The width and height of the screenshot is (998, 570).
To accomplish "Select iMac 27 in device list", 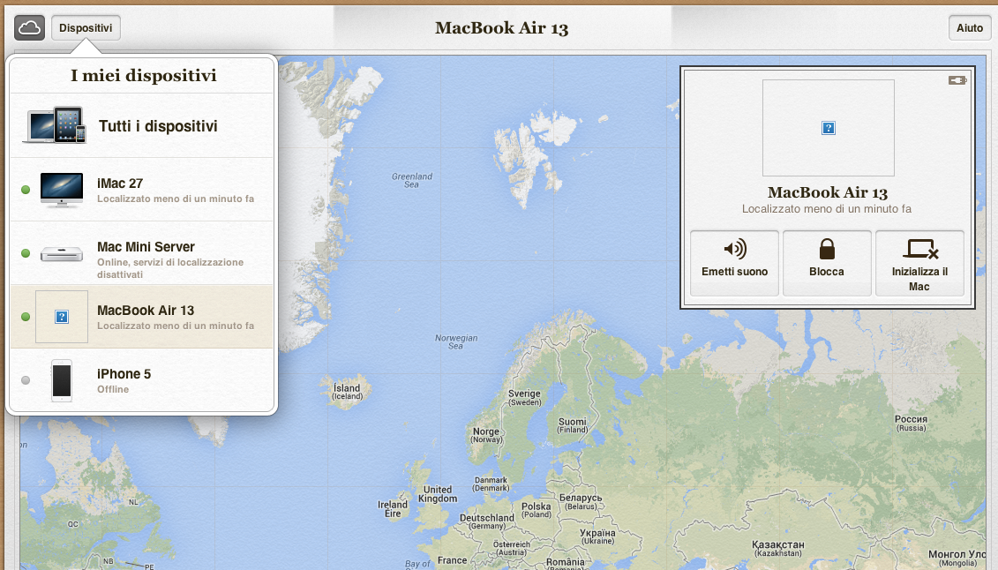I will [142, 190].
